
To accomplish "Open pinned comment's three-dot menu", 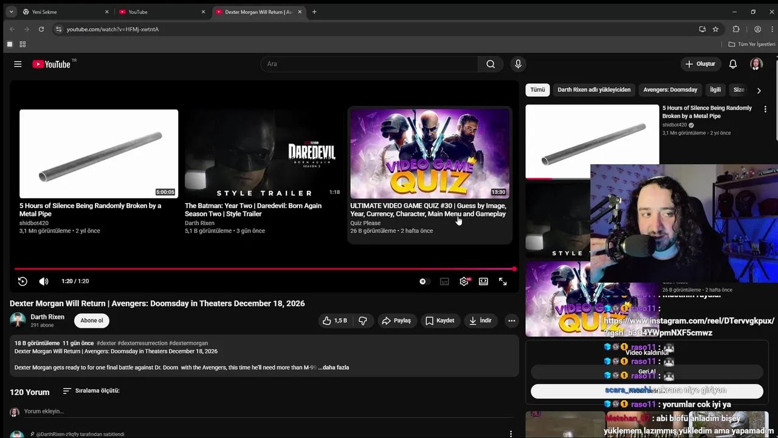I will pos(511,434).
